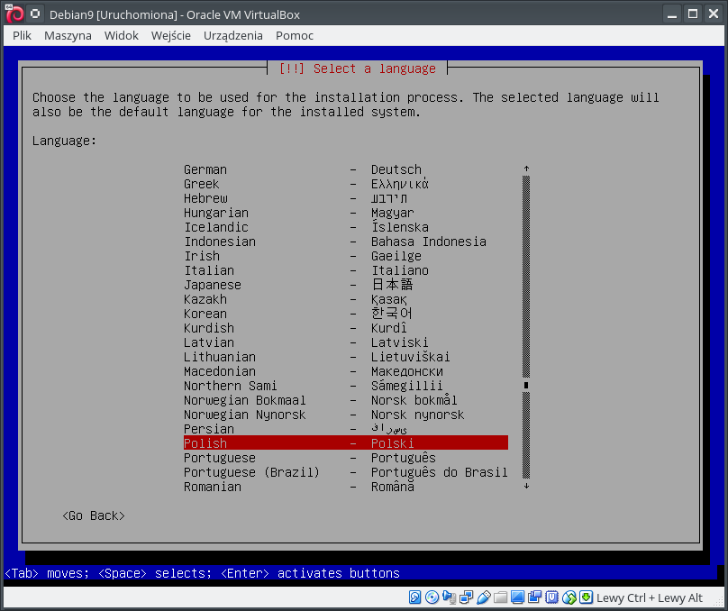Screen dimensions: 728x611
Task: Click the language list scroll-up arrow
Action: [526, 169]
